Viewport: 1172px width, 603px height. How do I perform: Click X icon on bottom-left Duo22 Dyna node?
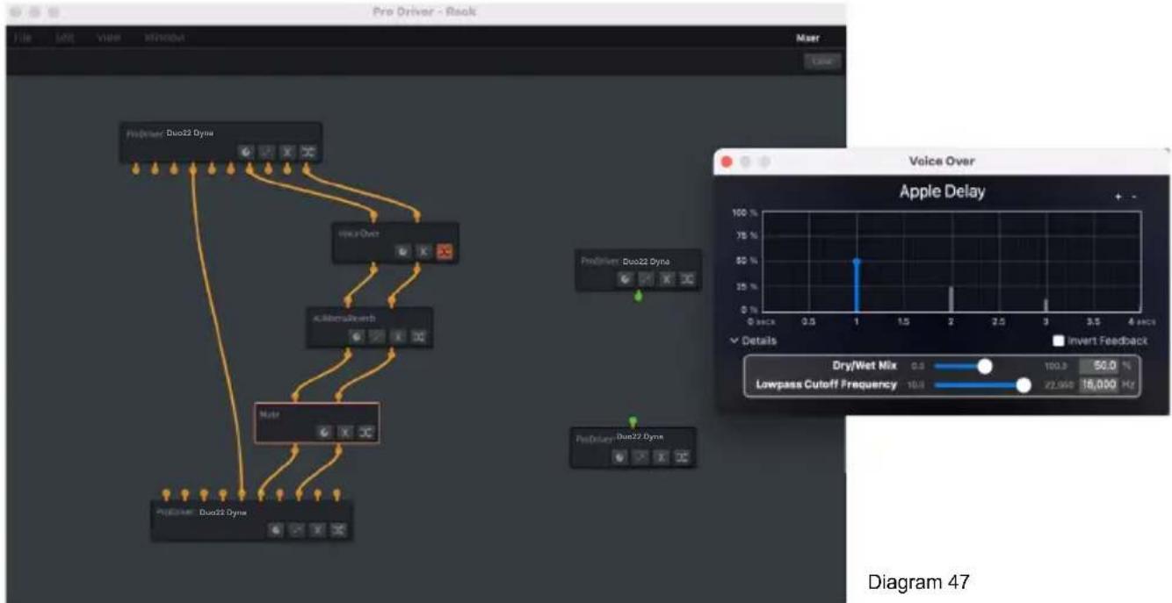pos(318,529)
